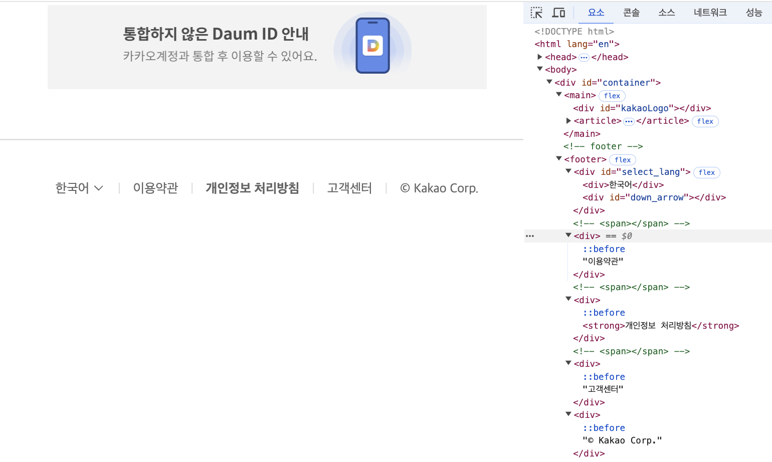The height and width of the screenshot is (462, 772).
Task: Select the "© Kakao Corp." text node
Action: pos(622,440)
